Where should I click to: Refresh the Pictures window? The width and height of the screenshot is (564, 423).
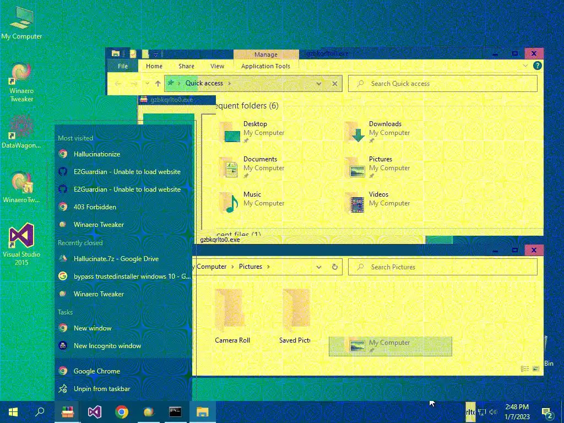point(334,267)
